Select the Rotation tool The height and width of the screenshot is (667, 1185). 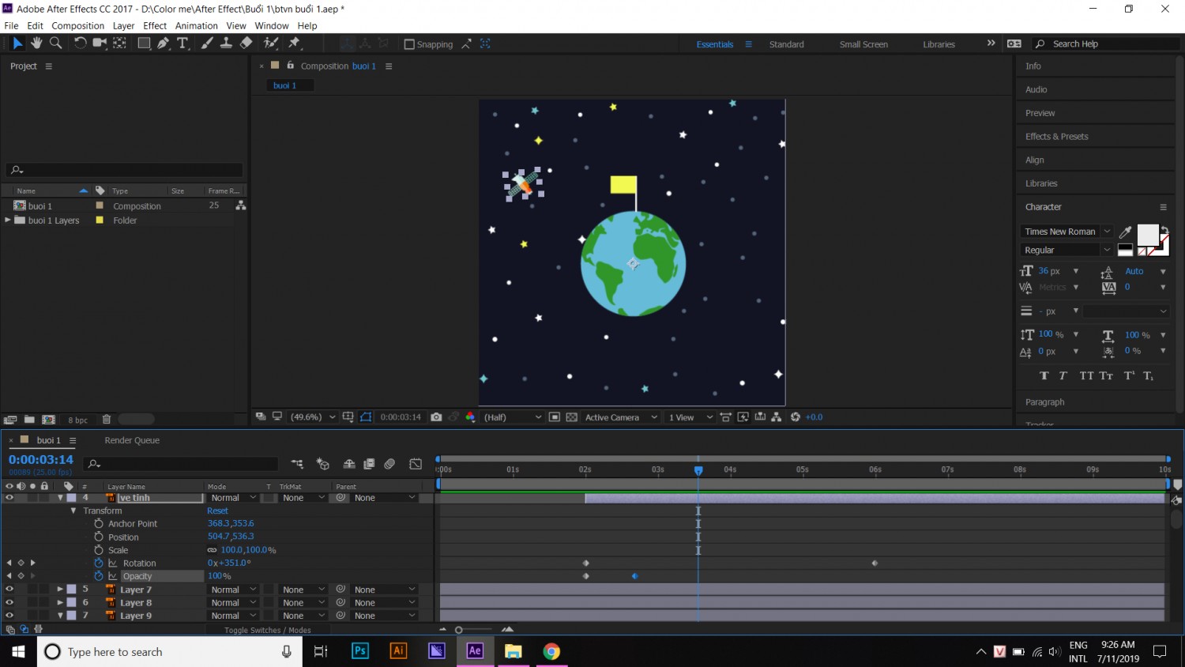[80, 43]
